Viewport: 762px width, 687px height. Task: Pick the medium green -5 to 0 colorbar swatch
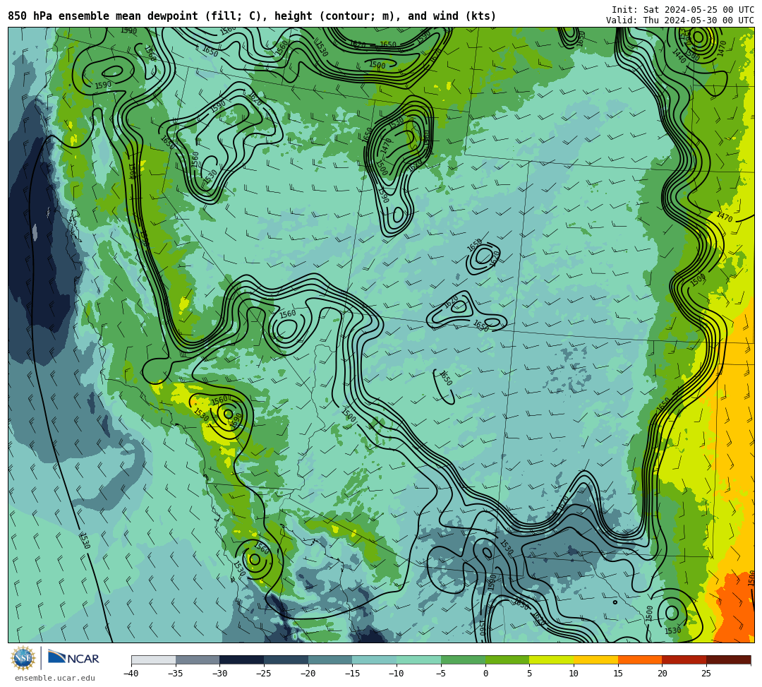click(x=463, y=659)
